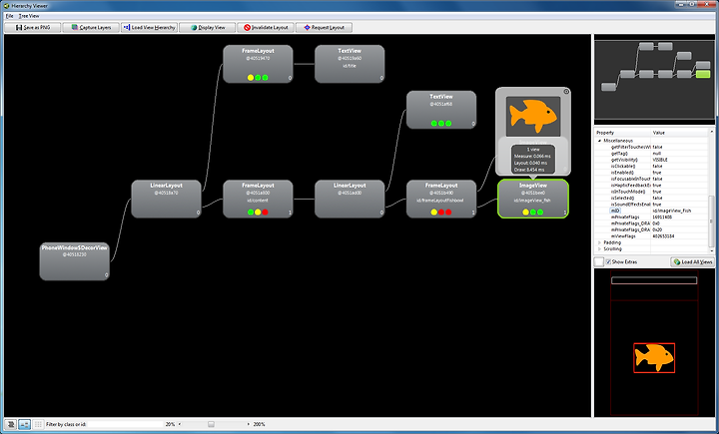Select the isClickable() property row
The image size is (719, 434).
tap(651, 166)
